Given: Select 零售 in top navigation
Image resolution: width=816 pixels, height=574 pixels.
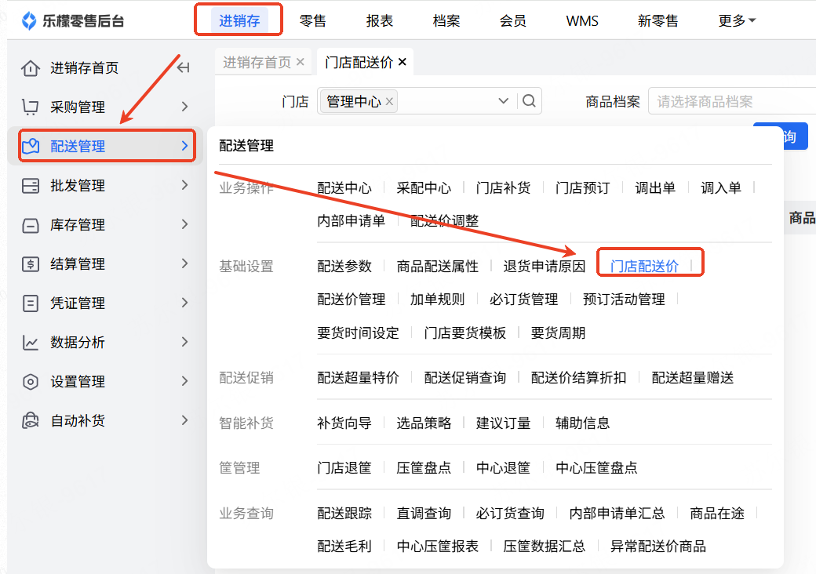Looking at the screenshot, I should tap(313, 21).
